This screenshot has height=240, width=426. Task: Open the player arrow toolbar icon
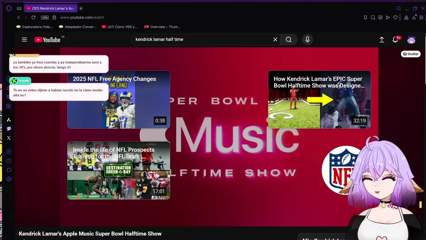pos(388,17)
